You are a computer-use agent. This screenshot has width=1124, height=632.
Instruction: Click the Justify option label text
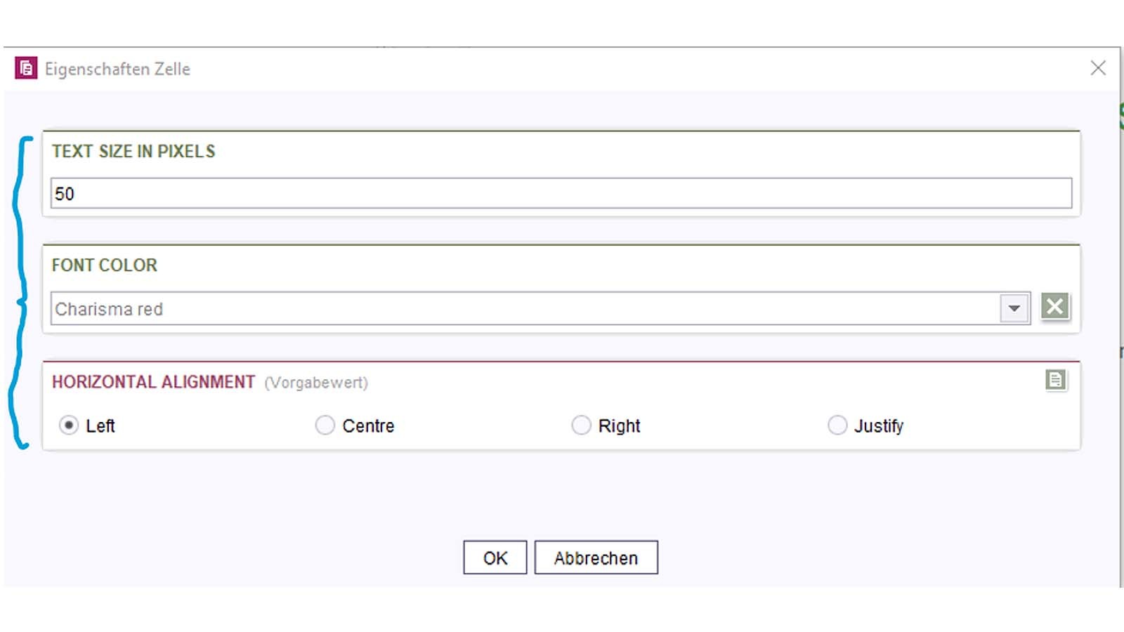(x=879, y=426)
